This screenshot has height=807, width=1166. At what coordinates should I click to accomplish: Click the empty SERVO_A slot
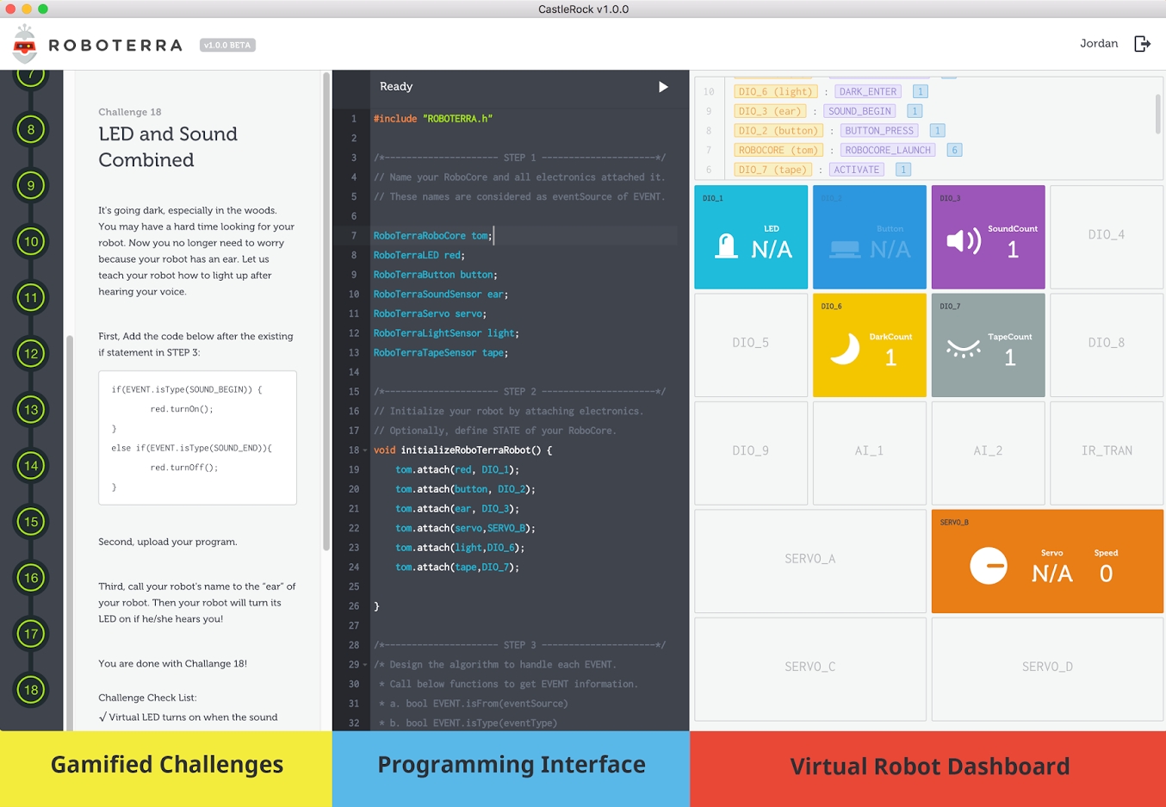810,562
